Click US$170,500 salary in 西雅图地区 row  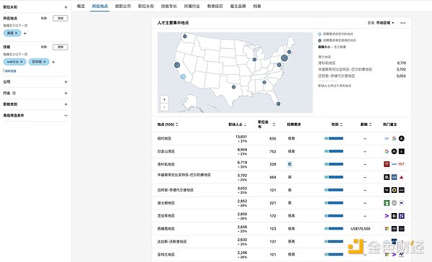tap(361, 229)
